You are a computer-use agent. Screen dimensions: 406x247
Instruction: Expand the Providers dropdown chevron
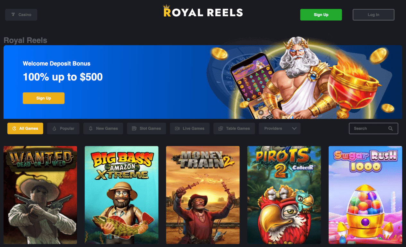[x=294, y=128]
